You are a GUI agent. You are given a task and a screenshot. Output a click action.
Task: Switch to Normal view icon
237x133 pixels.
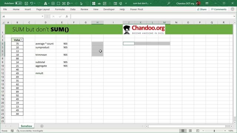(x=183, y=131)
